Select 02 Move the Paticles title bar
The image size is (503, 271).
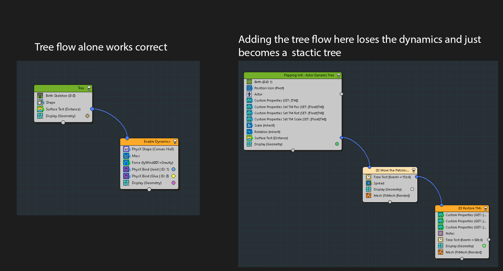pyautogui.click(x=390, y=170)
